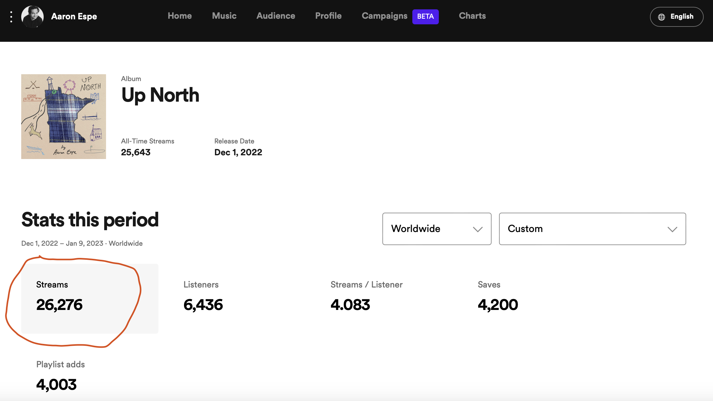Click the English language button
Image resolution: width=713 pixels, height=401 pixels.
coord(677,17)
